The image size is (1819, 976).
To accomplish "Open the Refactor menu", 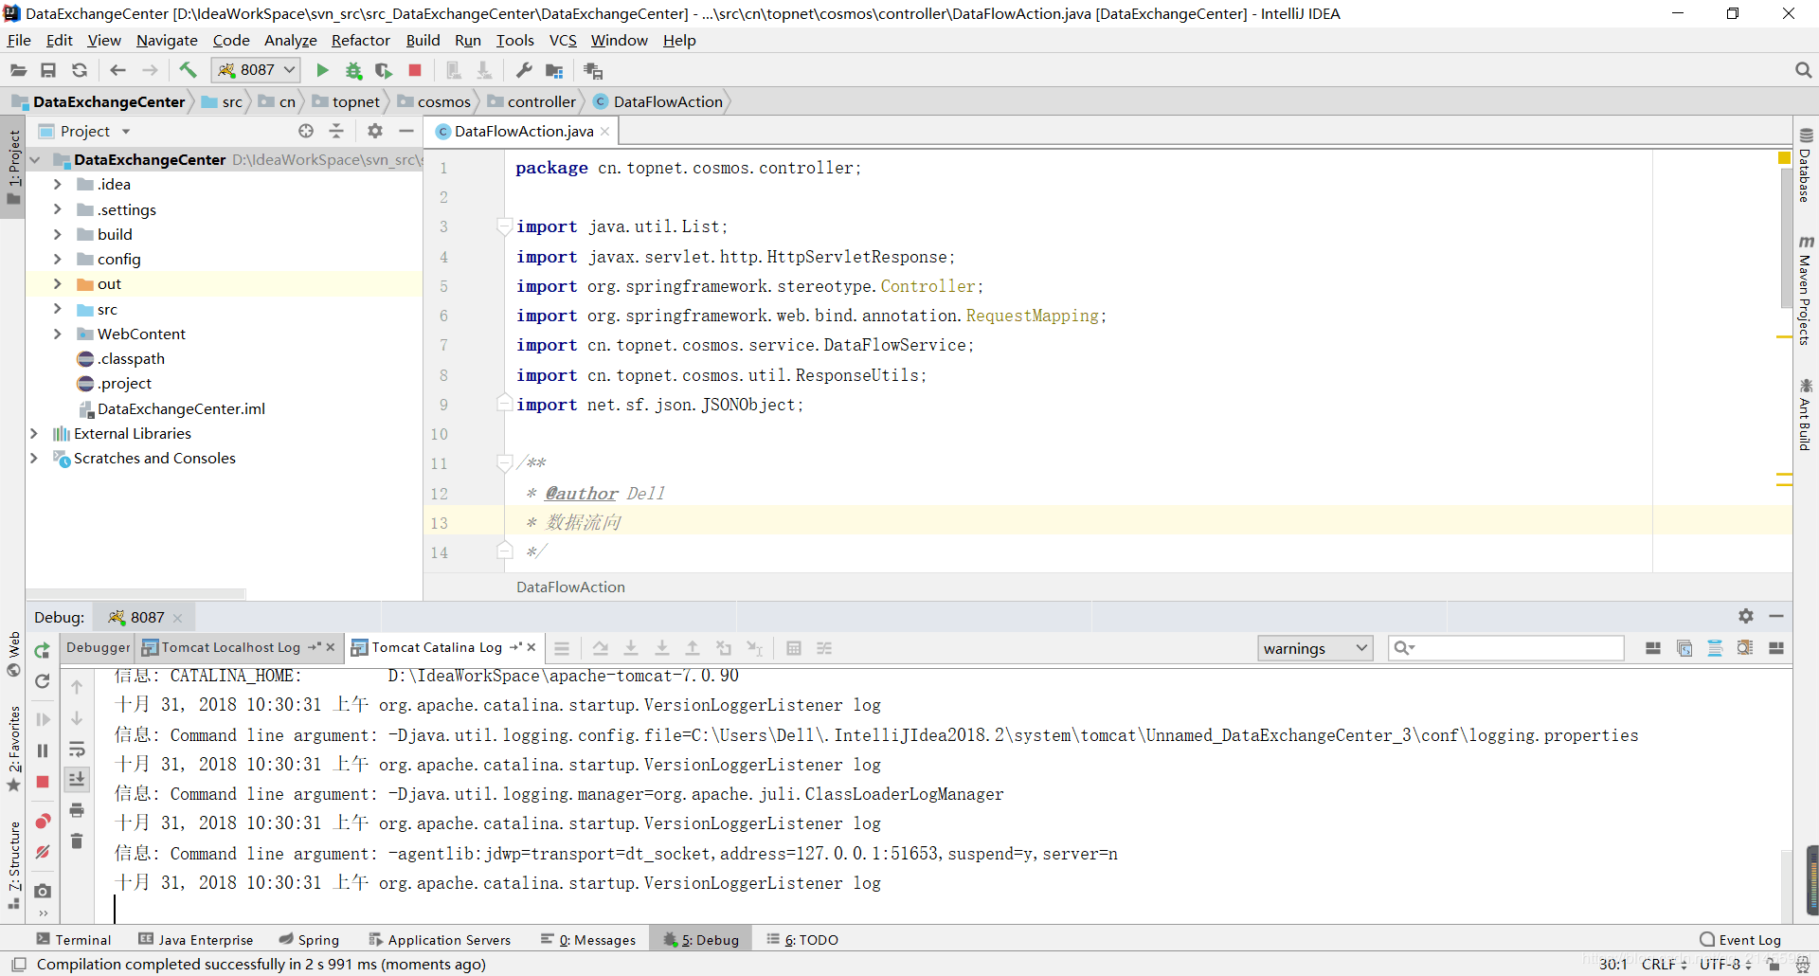I will point(361,40).
